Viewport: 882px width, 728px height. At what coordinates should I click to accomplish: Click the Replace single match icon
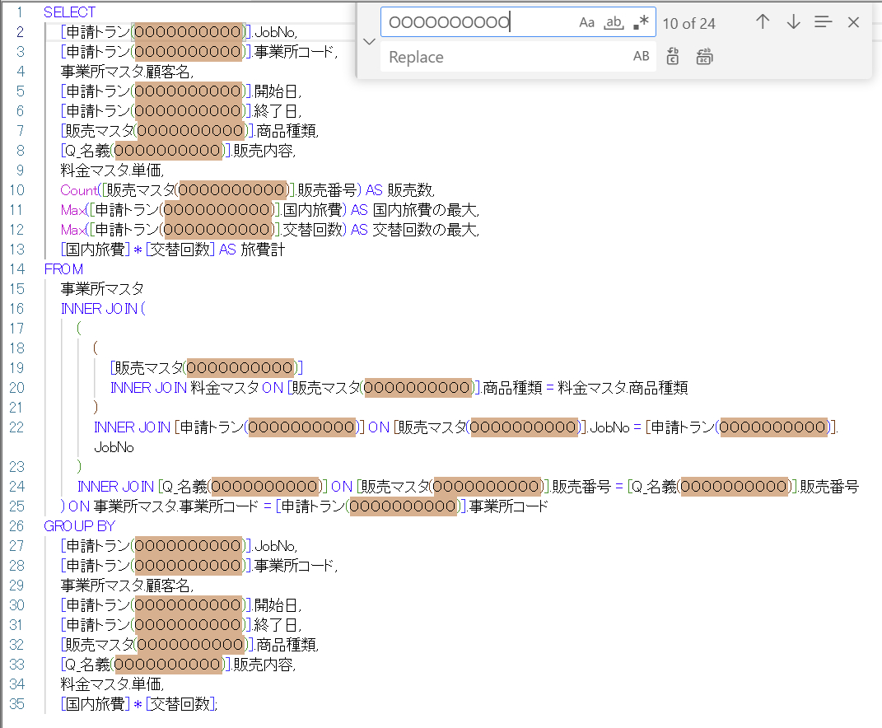(x=673, y=56)
